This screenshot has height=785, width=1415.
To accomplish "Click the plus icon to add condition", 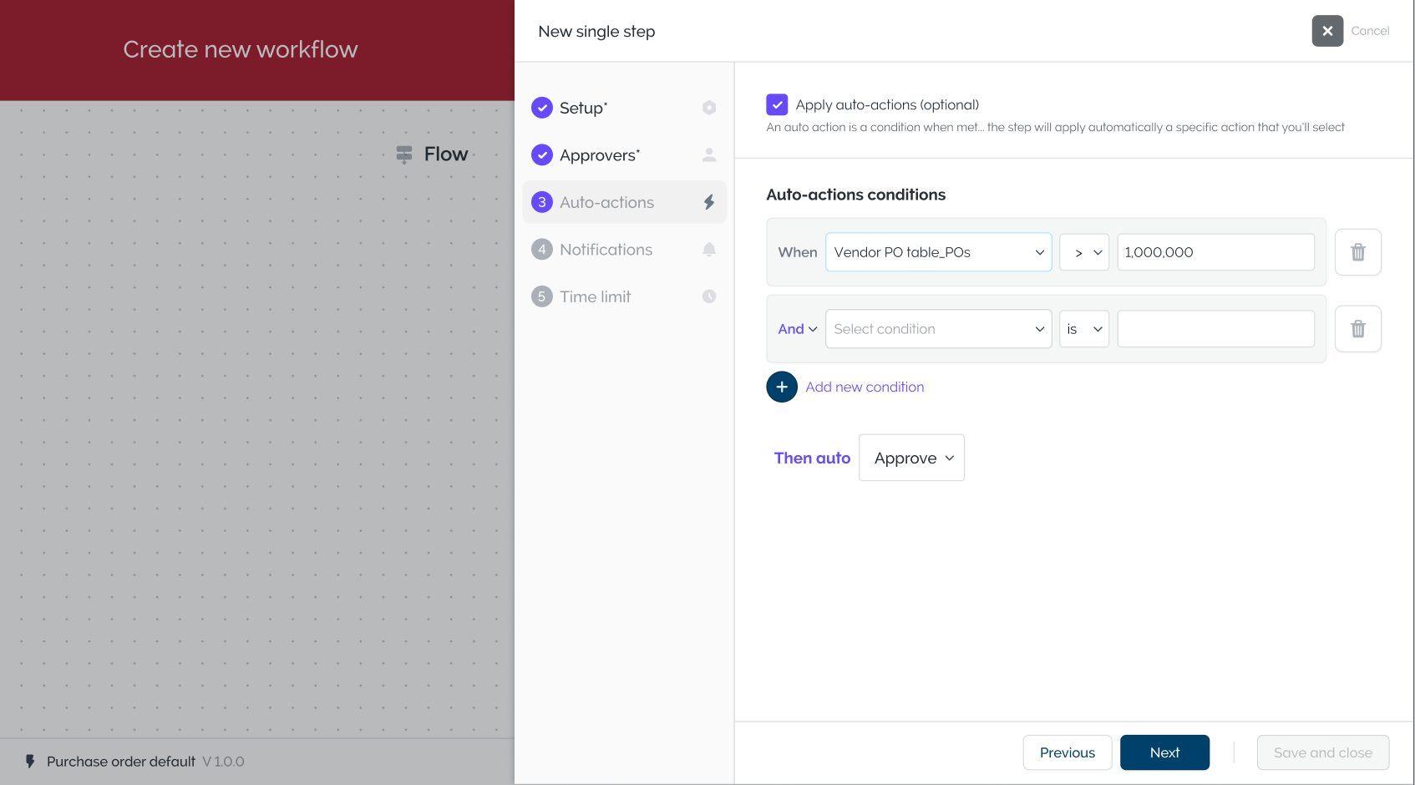I will pos(782,387).
